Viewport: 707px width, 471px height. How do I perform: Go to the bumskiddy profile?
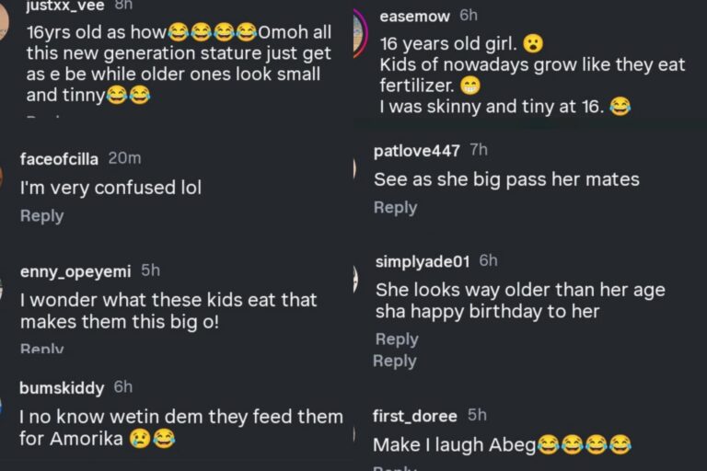coord(62,387)
